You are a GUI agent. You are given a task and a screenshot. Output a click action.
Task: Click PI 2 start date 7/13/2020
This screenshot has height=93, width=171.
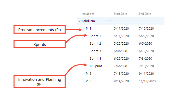121,73
